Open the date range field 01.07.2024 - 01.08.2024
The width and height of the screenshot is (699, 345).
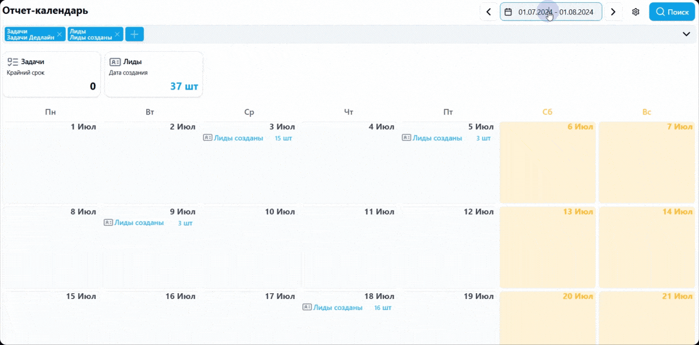tap(551, 12)
